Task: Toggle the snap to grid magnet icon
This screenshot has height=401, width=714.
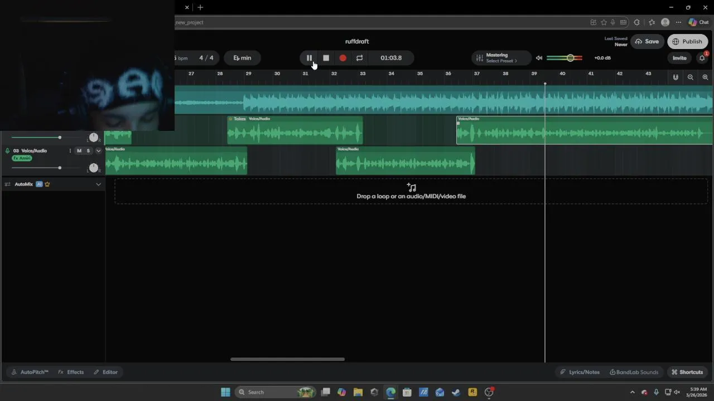Action: click(x=676, y=77)
